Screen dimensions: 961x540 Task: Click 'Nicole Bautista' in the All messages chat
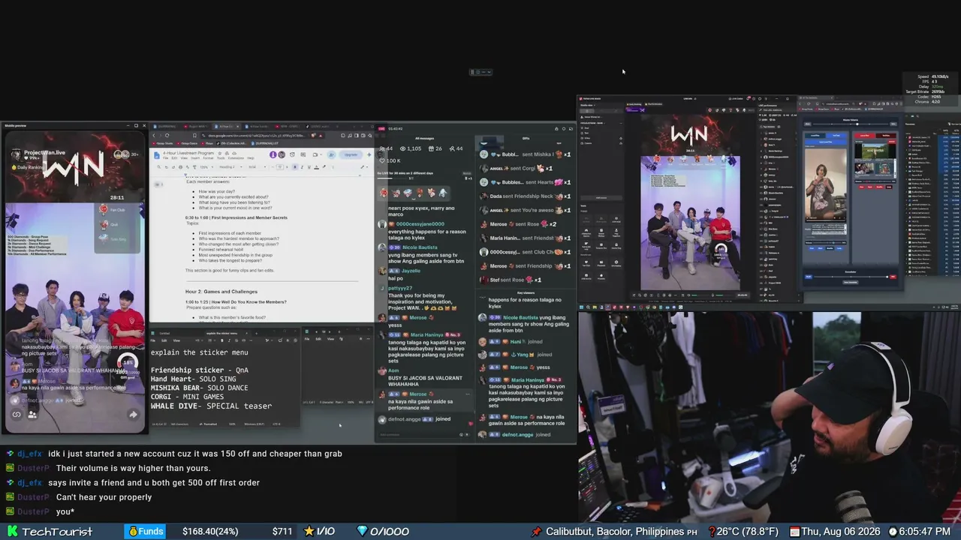[x=420, y=247]
